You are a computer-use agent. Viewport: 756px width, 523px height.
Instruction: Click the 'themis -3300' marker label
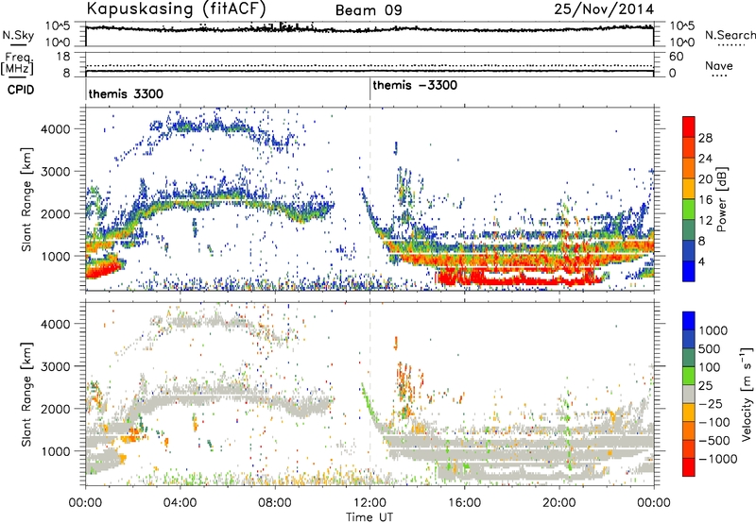[415, 86]
